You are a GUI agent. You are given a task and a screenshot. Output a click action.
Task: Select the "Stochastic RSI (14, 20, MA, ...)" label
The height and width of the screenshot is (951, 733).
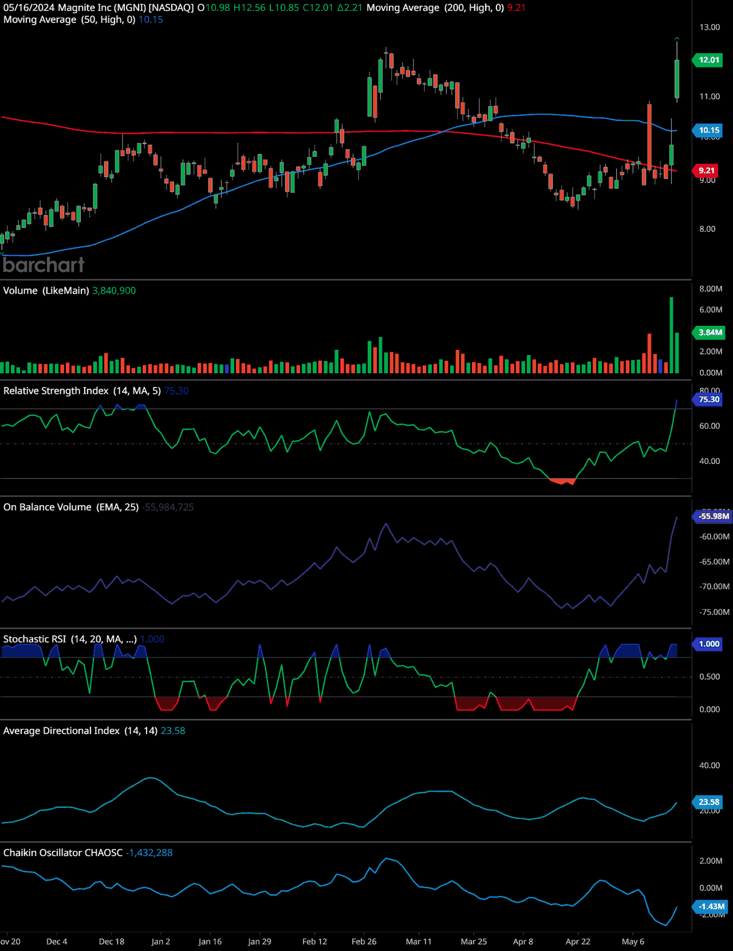point(70,640)
